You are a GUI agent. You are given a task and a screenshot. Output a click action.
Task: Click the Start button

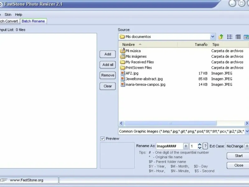(x=238, y=156)
